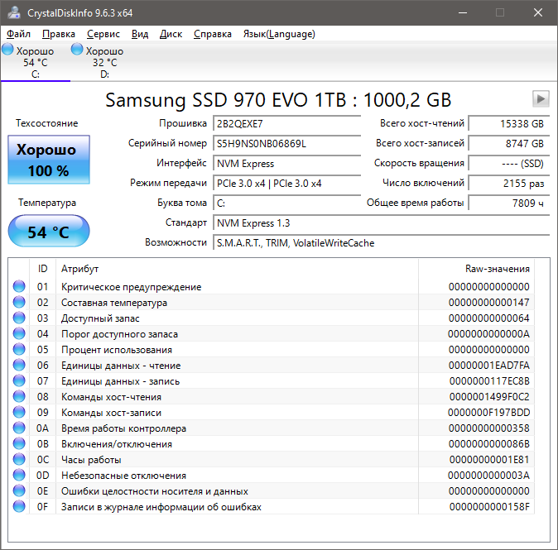The height and width of the screenshot is (550, 558).
Task: Select the C: disk tab at 54 °C
Action: [36, 62]
